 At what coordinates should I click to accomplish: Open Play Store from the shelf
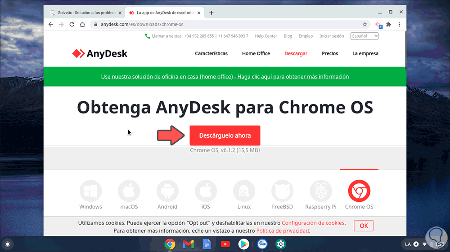(243, 244)
